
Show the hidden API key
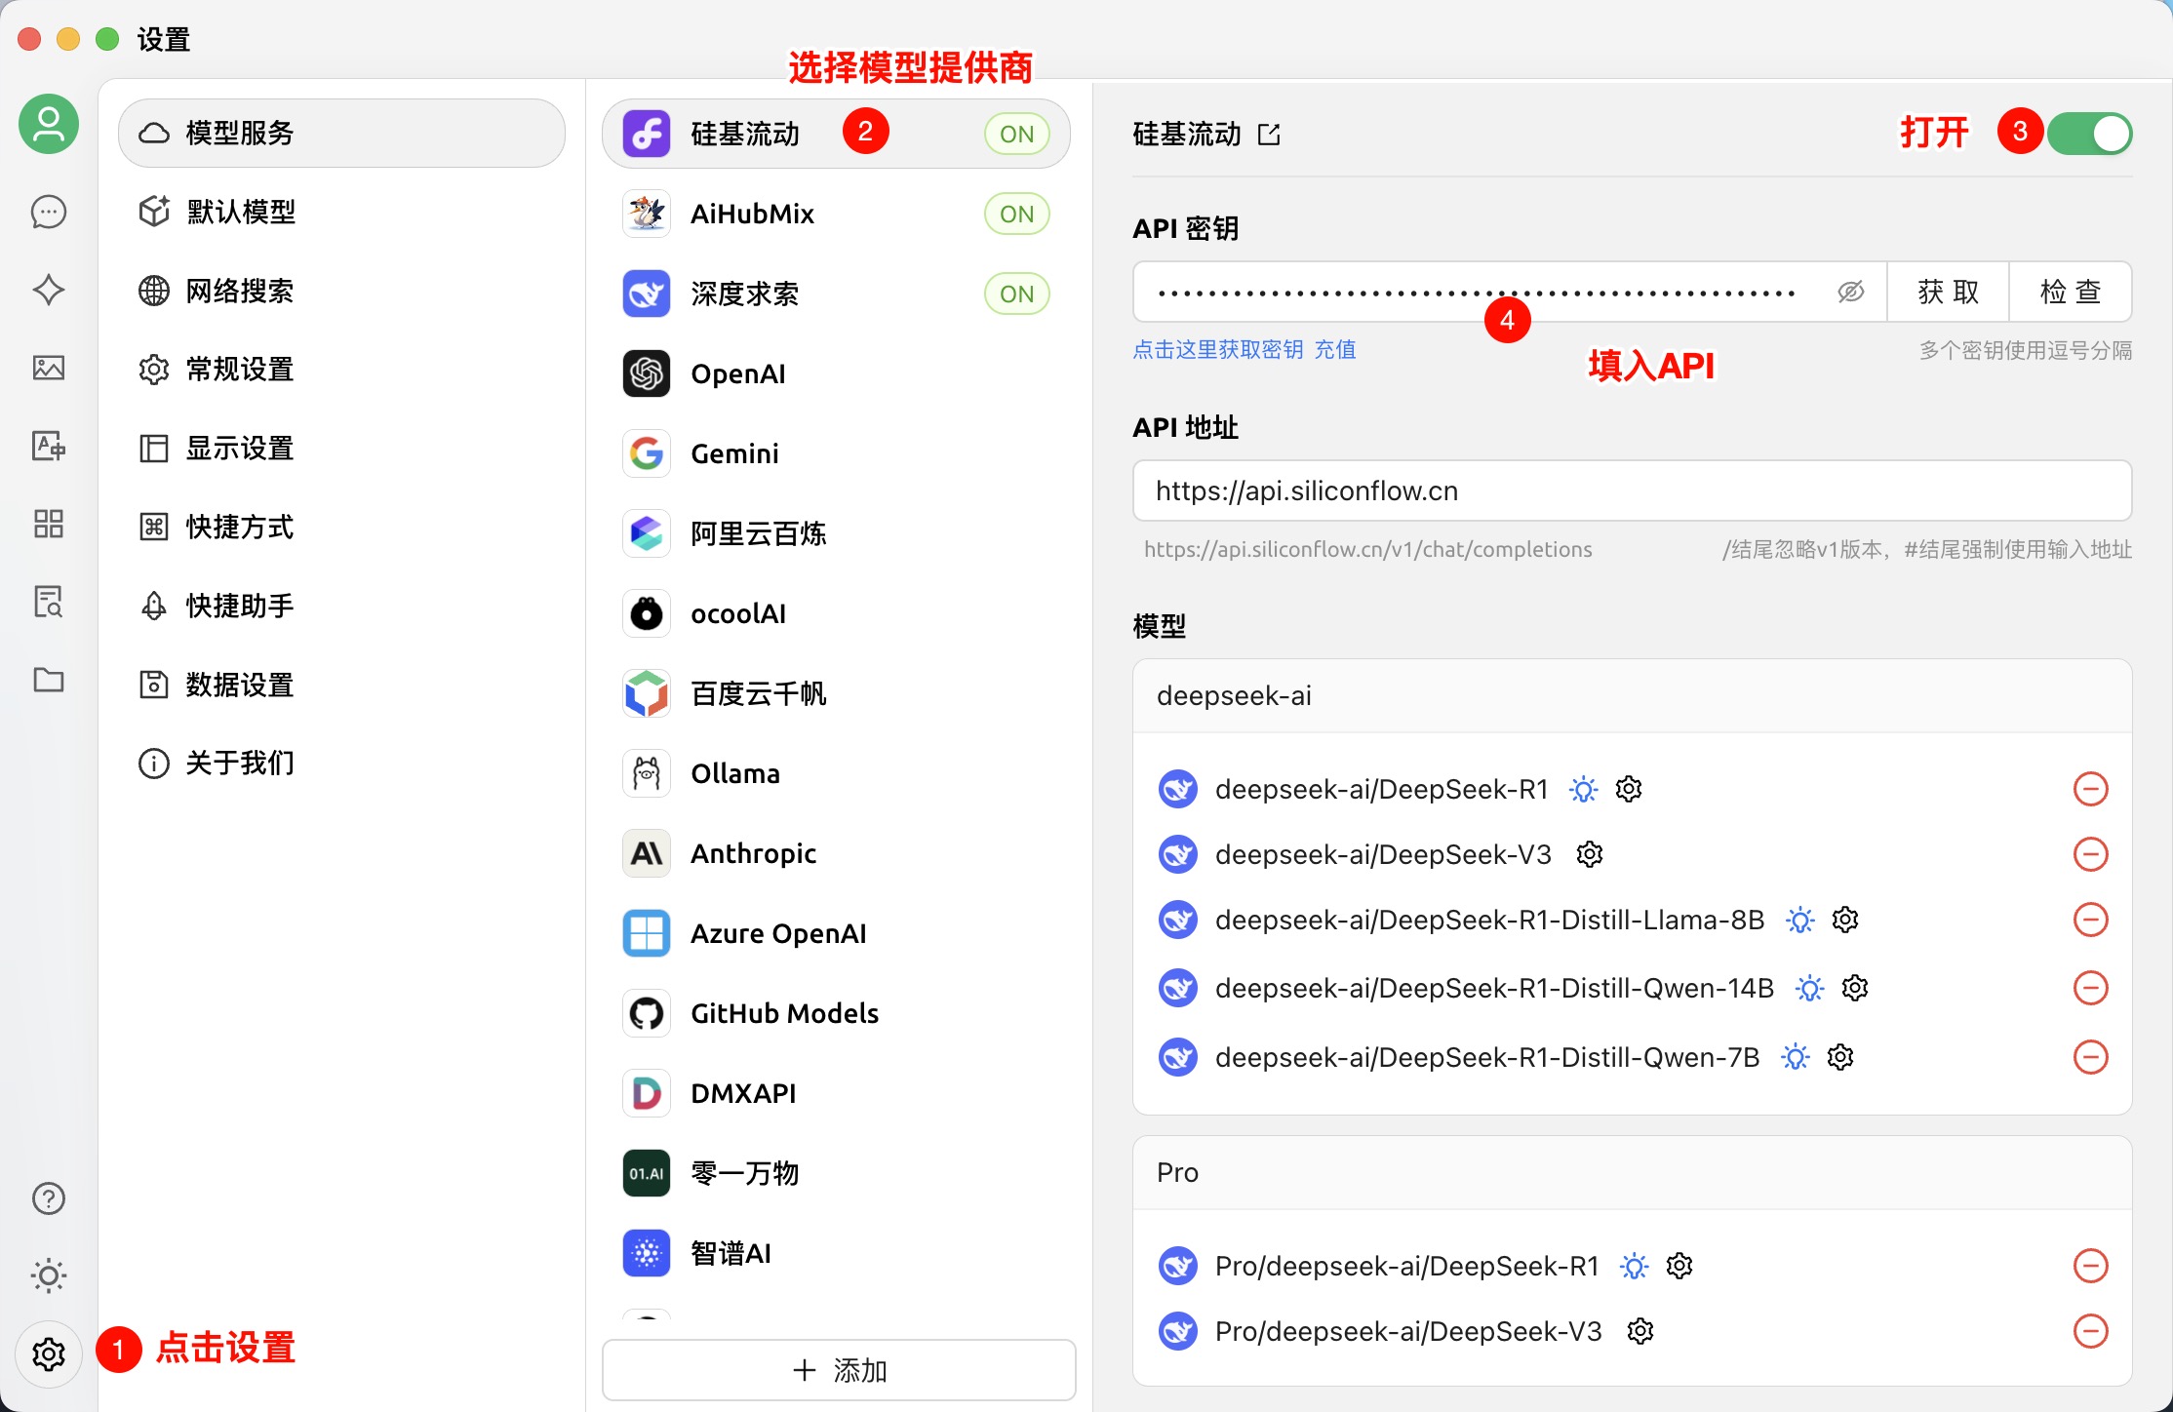pyautogui.click(x=1850, y=292)
